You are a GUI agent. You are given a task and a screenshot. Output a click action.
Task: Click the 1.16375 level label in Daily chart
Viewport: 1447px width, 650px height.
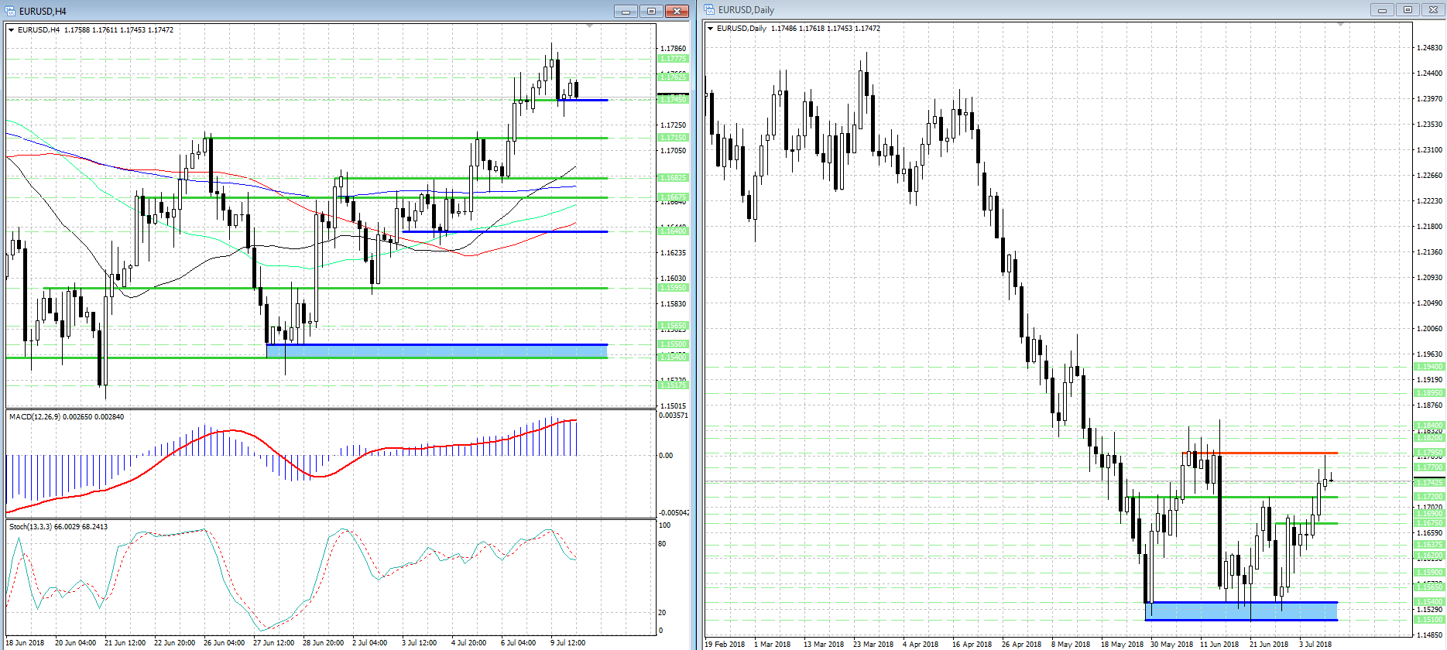[x=1429, y=545]
